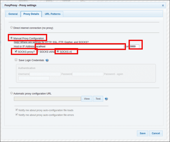This screenshot has width=170, height=142.
Task: Toggle the SOCKS proxy checkbox
Action: tap(16, 51)
